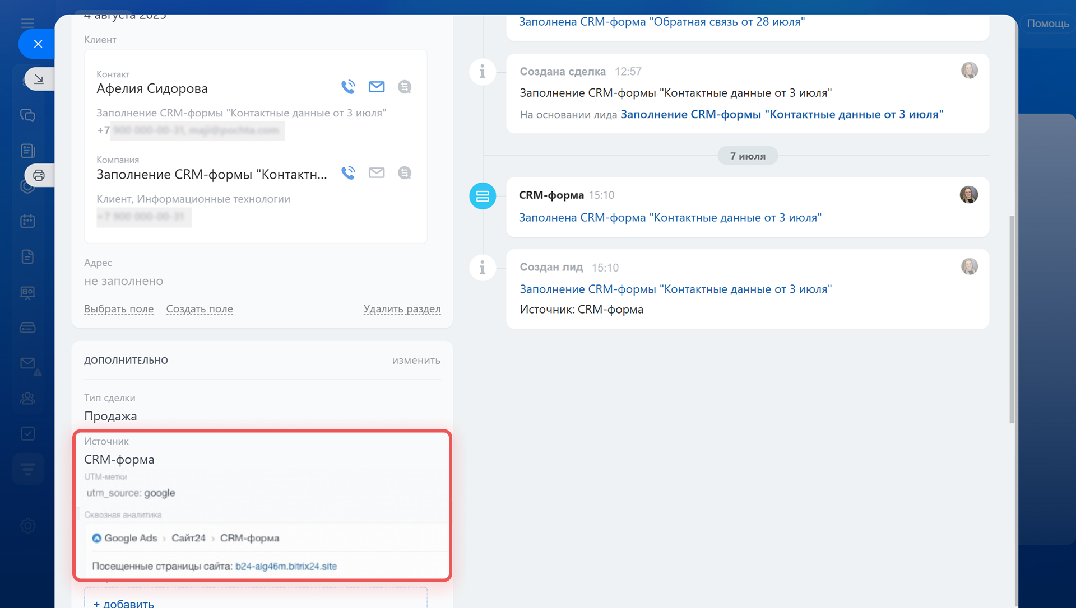Viewport: 1076px width, 608px height.
Task: Send email to contact Афелия Сидорова
Action: pyautogui.click(x=377, y=87)
